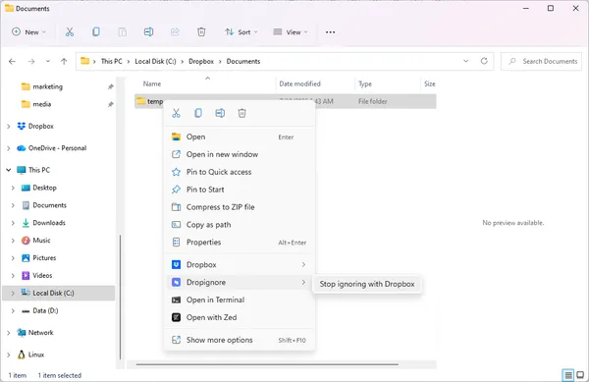Go up one folder level
589x382 pixels.
64,61
